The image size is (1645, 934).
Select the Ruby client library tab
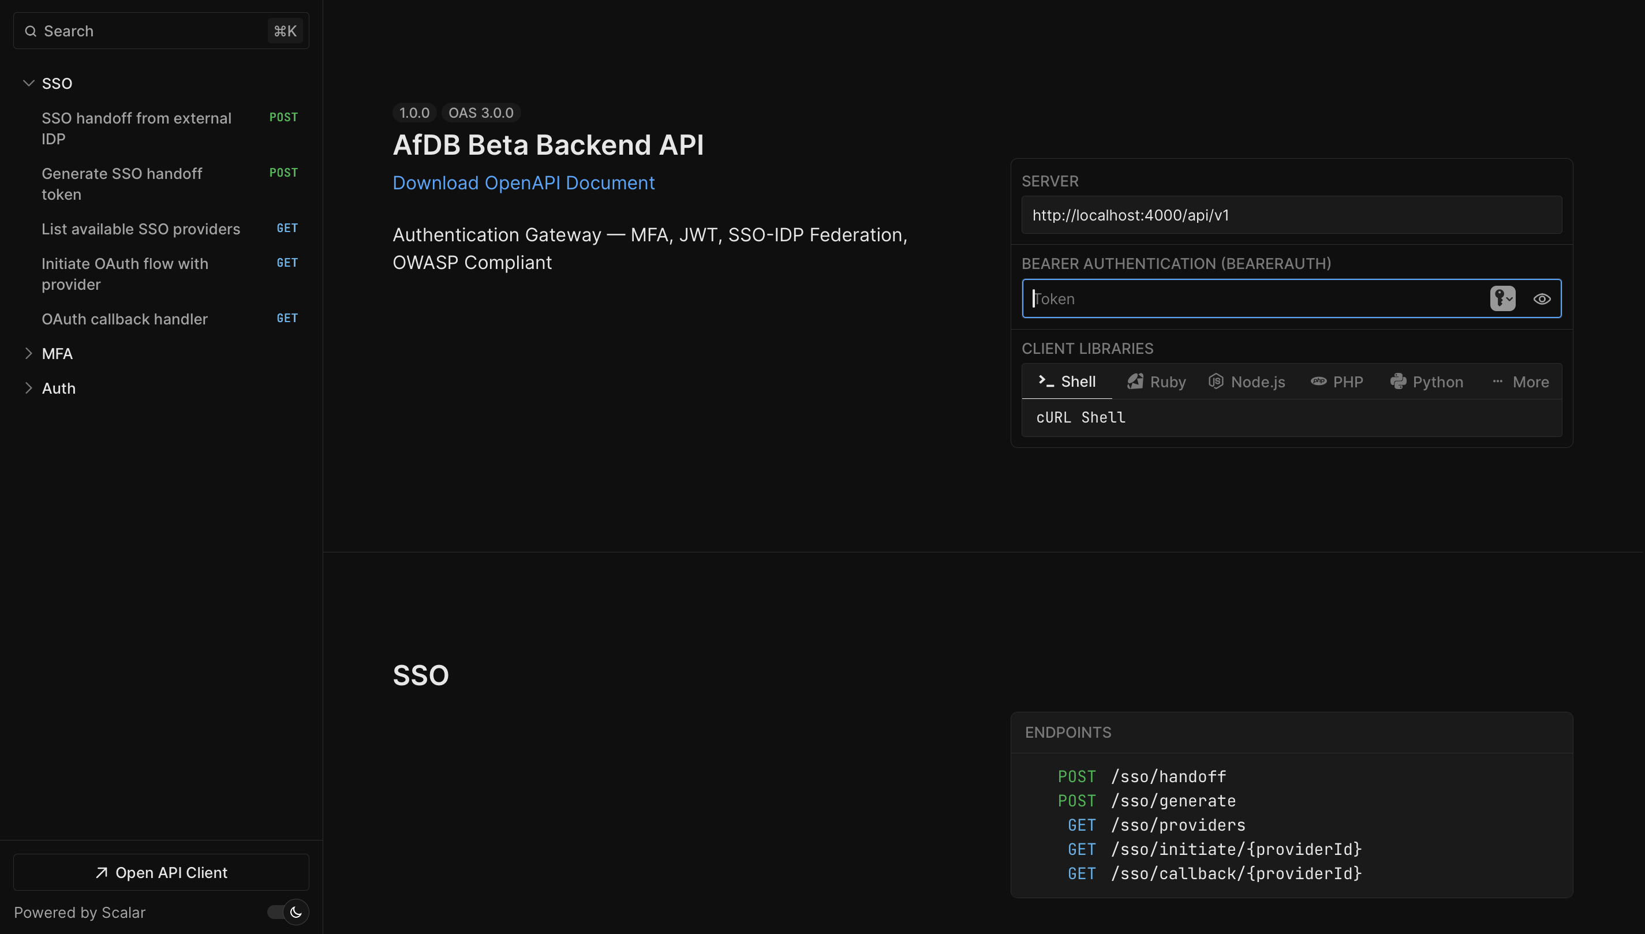click(x=1156, y=382)
